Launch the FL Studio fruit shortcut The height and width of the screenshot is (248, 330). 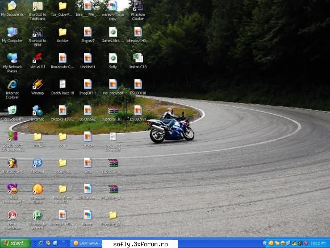(12, 166)
